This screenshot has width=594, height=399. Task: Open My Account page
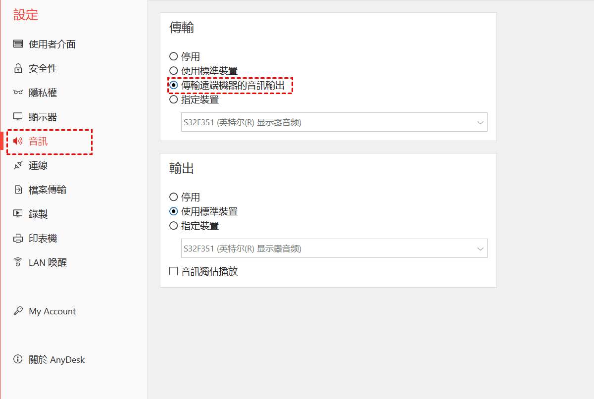click(52, 311)
